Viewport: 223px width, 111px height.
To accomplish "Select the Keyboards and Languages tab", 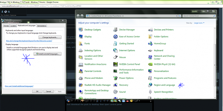I will (26, 26).
